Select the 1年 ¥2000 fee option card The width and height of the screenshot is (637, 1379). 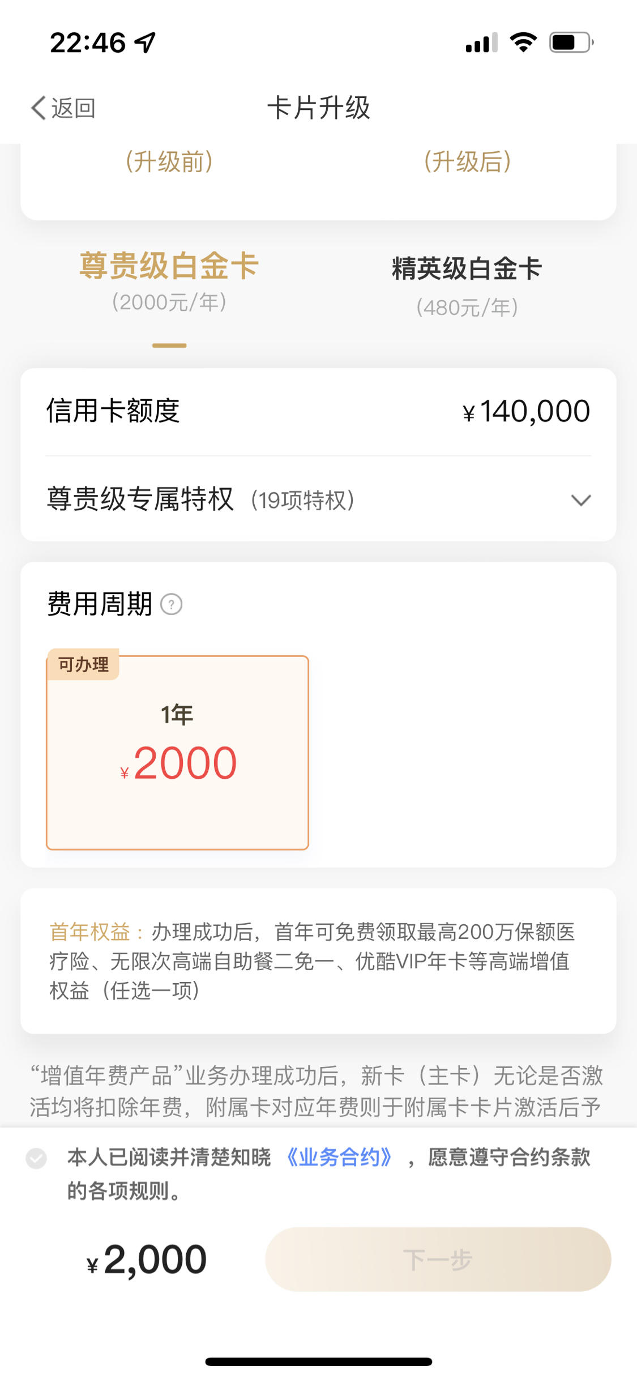177,753
